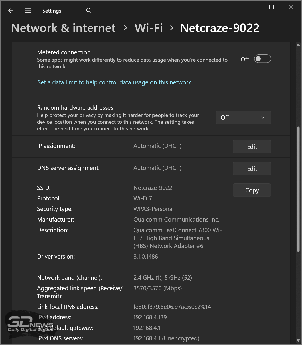This screenshot has width=302, height=345.
Task: Minimize the Settings window
Action: (252, 7)
